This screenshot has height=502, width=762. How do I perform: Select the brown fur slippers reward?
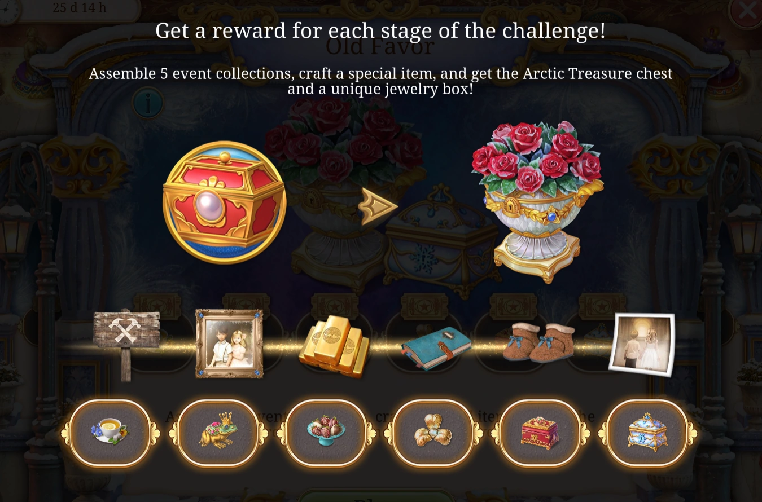click(538, 342)
